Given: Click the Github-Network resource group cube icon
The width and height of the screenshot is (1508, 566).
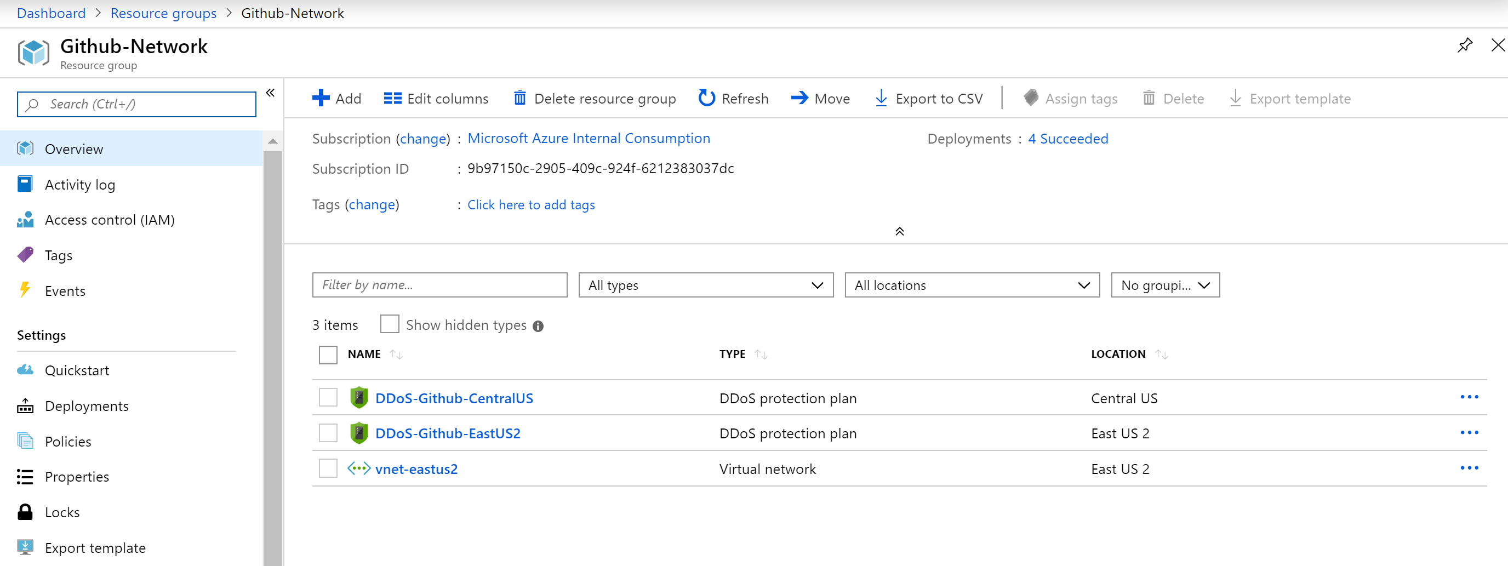Looking at the screenshot, I should (x=33, y=53).
